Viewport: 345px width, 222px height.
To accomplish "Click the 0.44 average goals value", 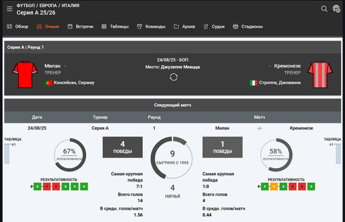I will pos(207,215).
